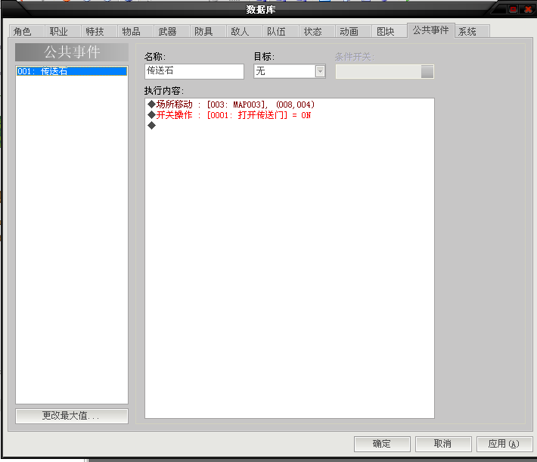Switch to the 状态 tab

[317, 32]
